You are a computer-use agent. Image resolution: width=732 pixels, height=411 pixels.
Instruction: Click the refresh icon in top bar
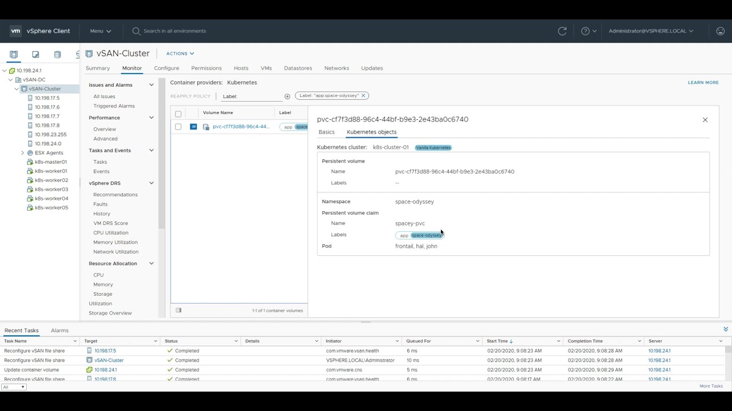[x=562, y=31]
